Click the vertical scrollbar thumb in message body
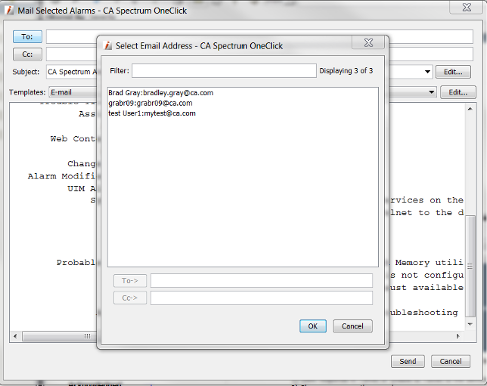 470,266
